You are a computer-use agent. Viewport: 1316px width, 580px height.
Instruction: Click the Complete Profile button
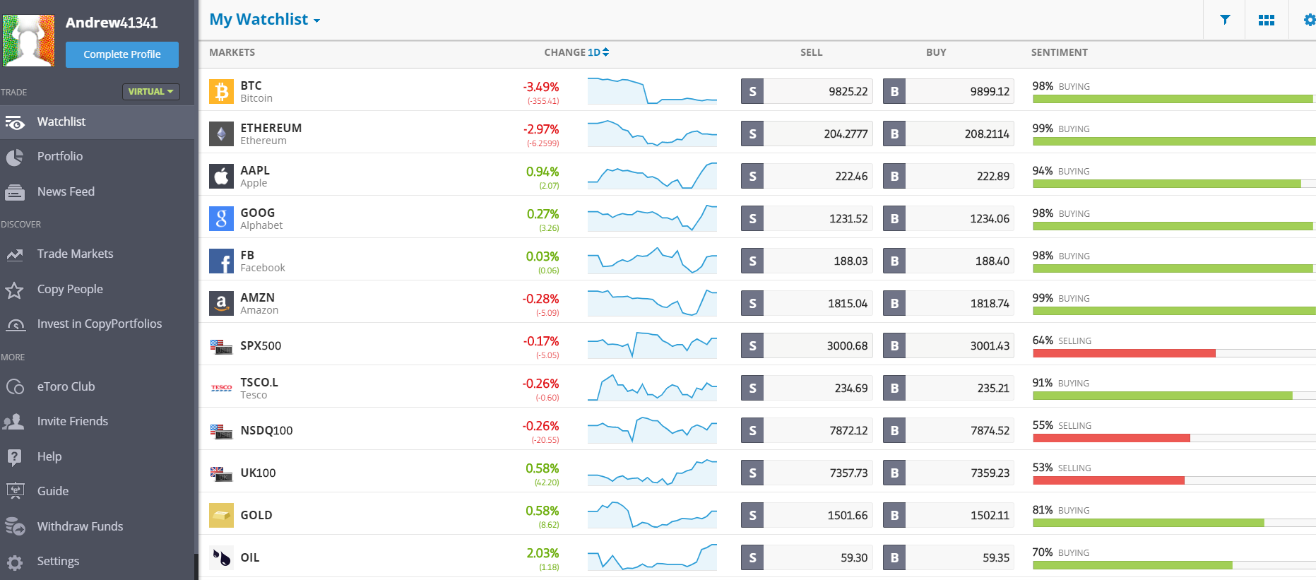122,54
